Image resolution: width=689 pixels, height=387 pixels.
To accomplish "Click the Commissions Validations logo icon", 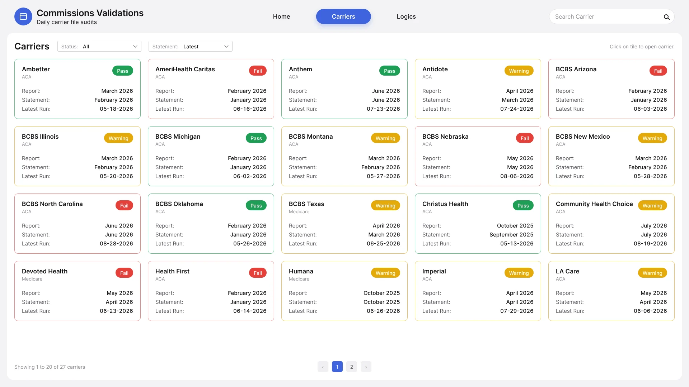I will (x=23, y=16).
